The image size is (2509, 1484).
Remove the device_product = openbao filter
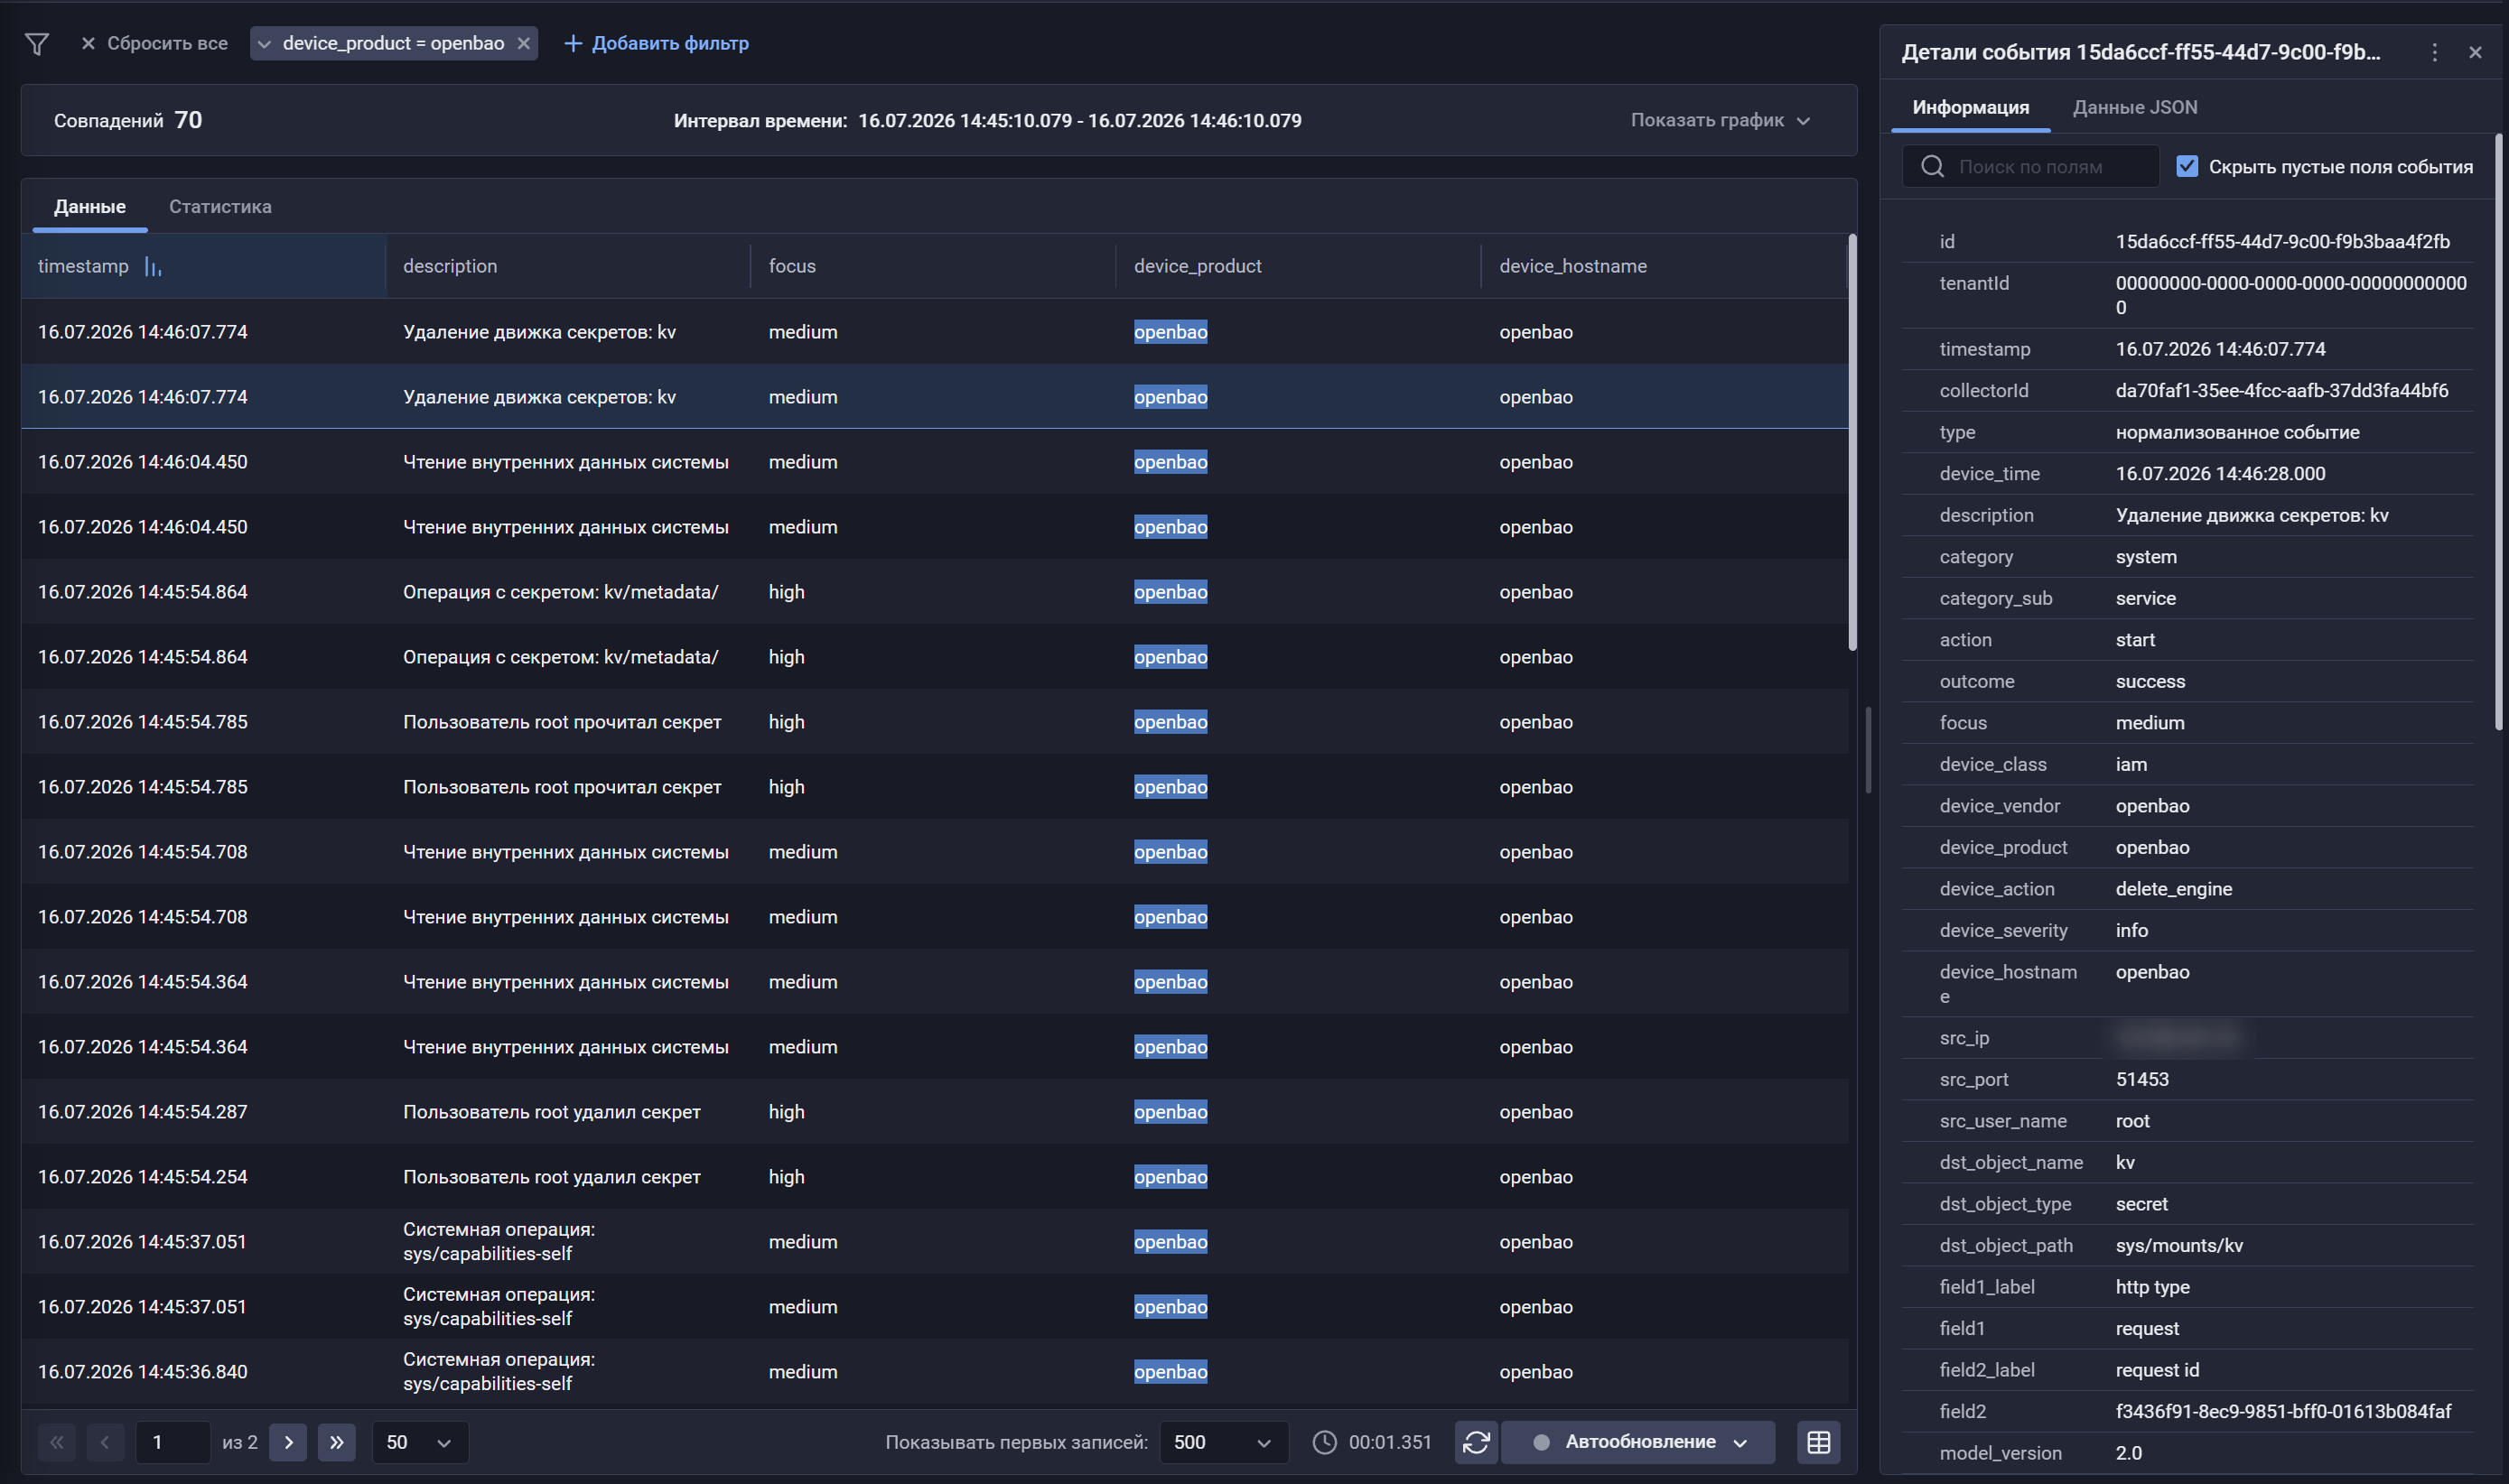(523, 44)
